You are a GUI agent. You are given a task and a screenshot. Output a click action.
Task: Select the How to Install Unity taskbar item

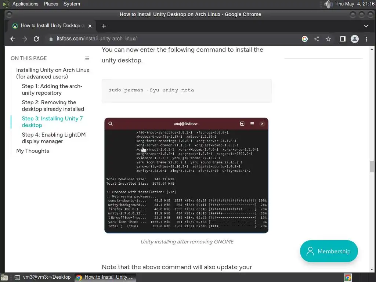point(105,278)
